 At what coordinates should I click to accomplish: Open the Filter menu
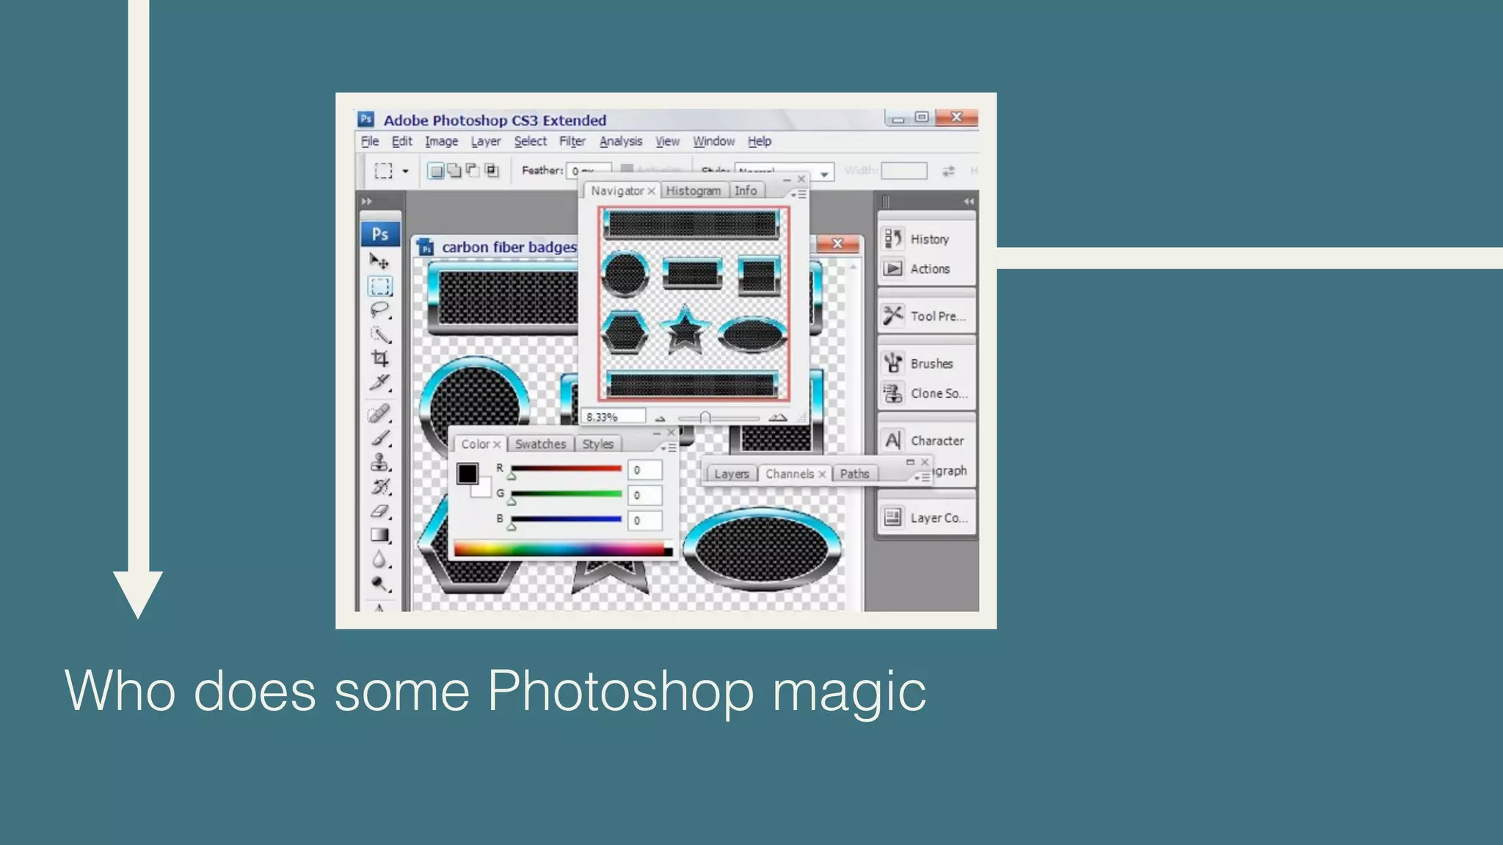572,142
